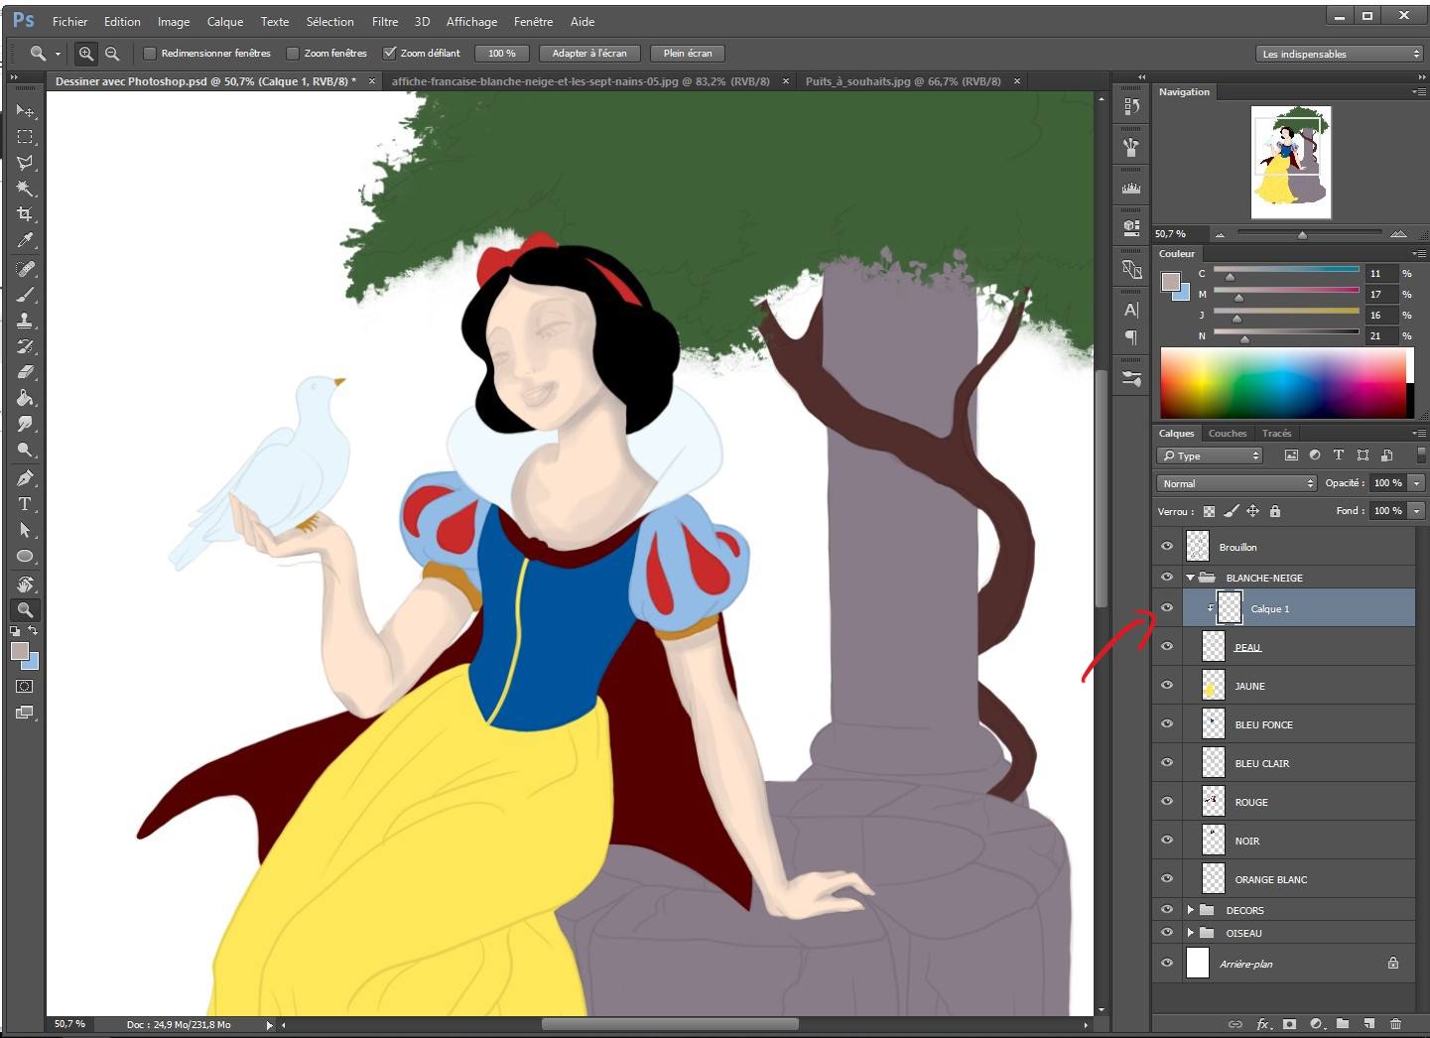
Task: Switch to the Puits_à_souhaits.jpg tab
Action: [904, 80]
